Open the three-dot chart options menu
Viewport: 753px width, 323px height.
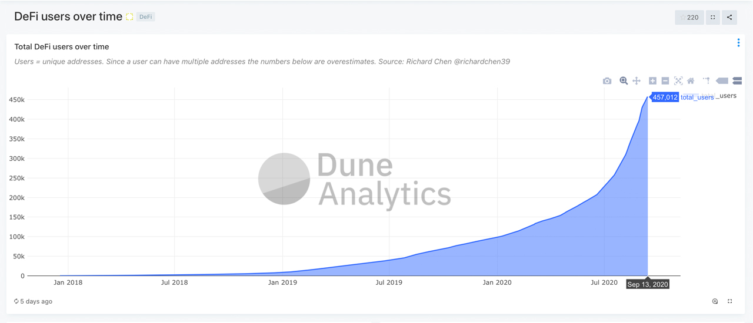click(738, 43)
